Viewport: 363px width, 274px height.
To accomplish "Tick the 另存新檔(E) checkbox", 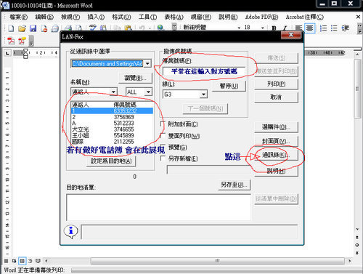I will [x=163, y=158].
